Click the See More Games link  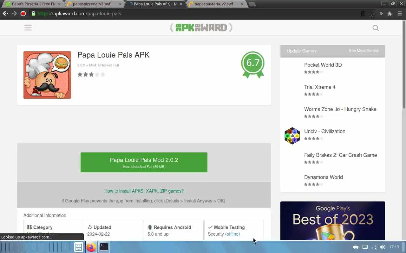coord(364,51)
